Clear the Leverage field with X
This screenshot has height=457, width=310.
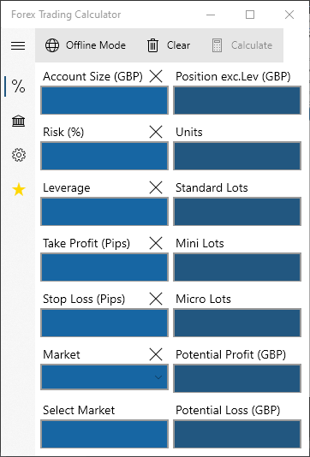(156, 187)
